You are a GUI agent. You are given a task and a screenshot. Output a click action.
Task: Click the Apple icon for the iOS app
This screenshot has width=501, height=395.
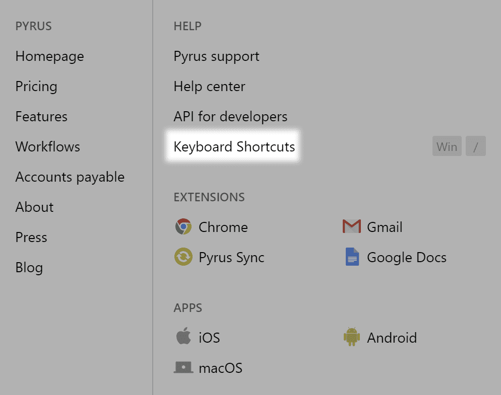tap(184, 337)
